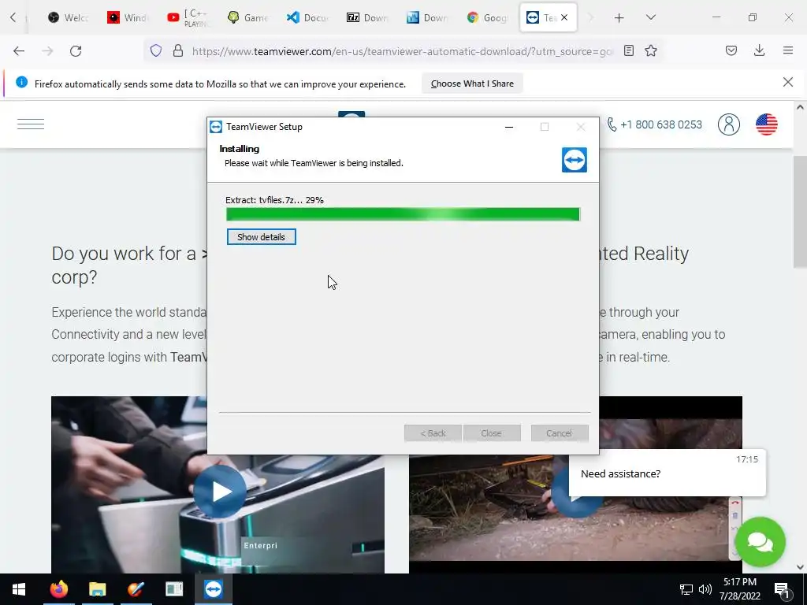Viewport: 807px width, 605px height.
Task: Switch to the C++ YouTube playing tab
Action: [188, 17]
